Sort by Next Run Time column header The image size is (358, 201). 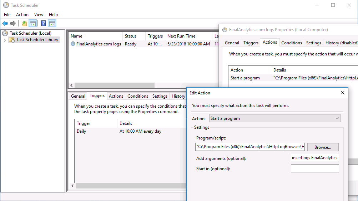(189, 36)
